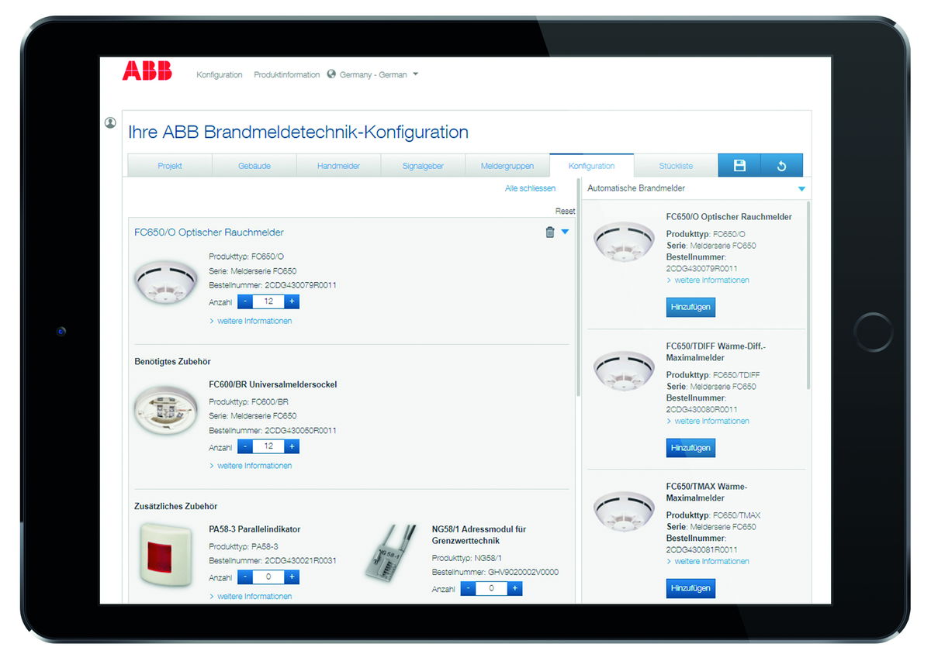Switch to the Gebäude tab
This screenshot has height=661, width=931.
[x=254, y=166]
